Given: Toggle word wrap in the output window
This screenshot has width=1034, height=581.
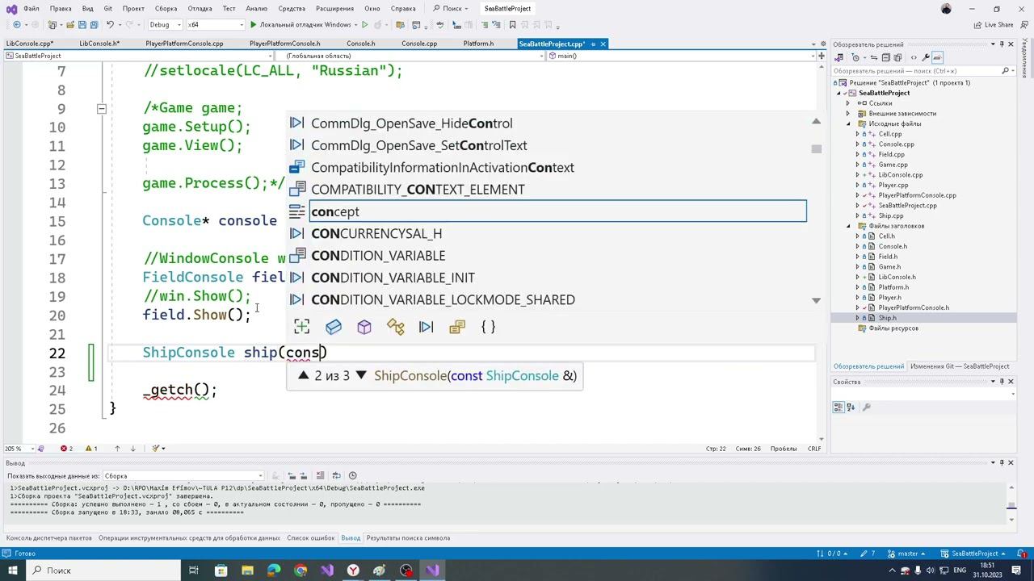Looking at the screenshot, I should (x=337, y=476).
